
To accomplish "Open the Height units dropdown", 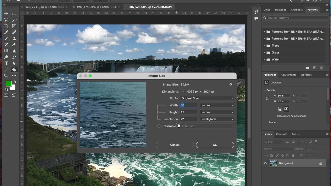I will click(217, 112).
